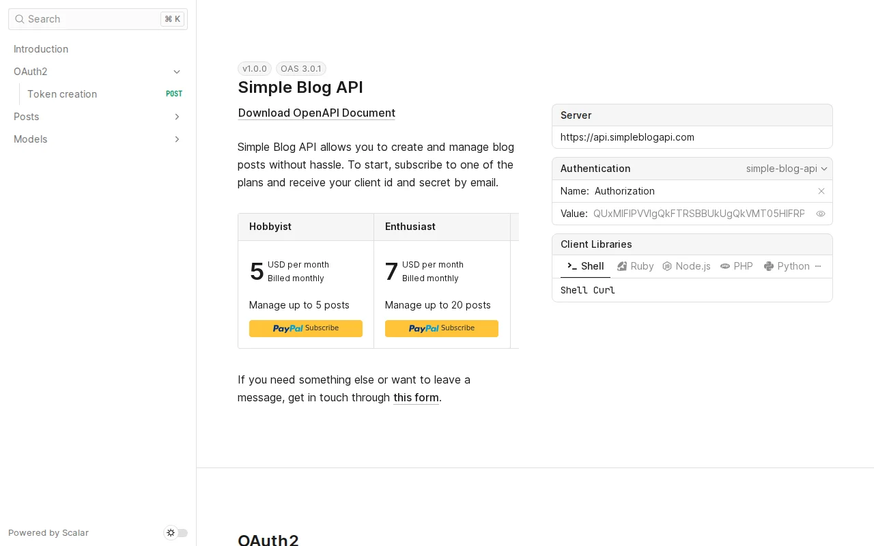Click the OAuth2 section heading

pos(268,539)
